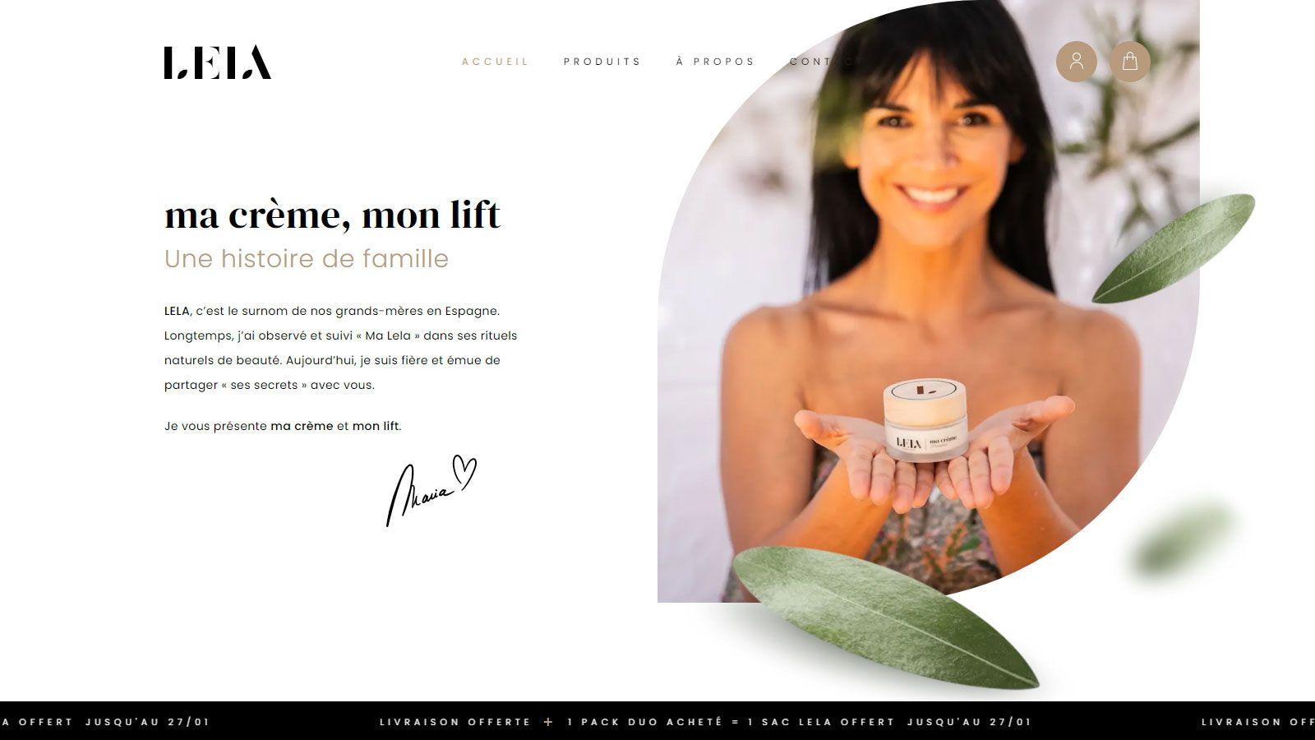Open the Contact menu item

click(825, 62)
